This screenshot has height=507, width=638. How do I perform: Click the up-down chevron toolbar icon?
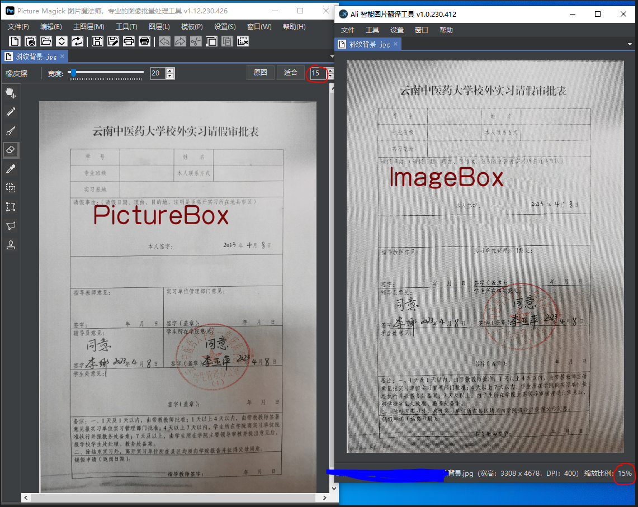[62, 41]
